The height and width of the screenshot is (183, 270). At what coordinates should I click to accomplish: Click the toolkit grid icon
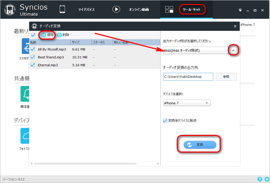[169, 9]
